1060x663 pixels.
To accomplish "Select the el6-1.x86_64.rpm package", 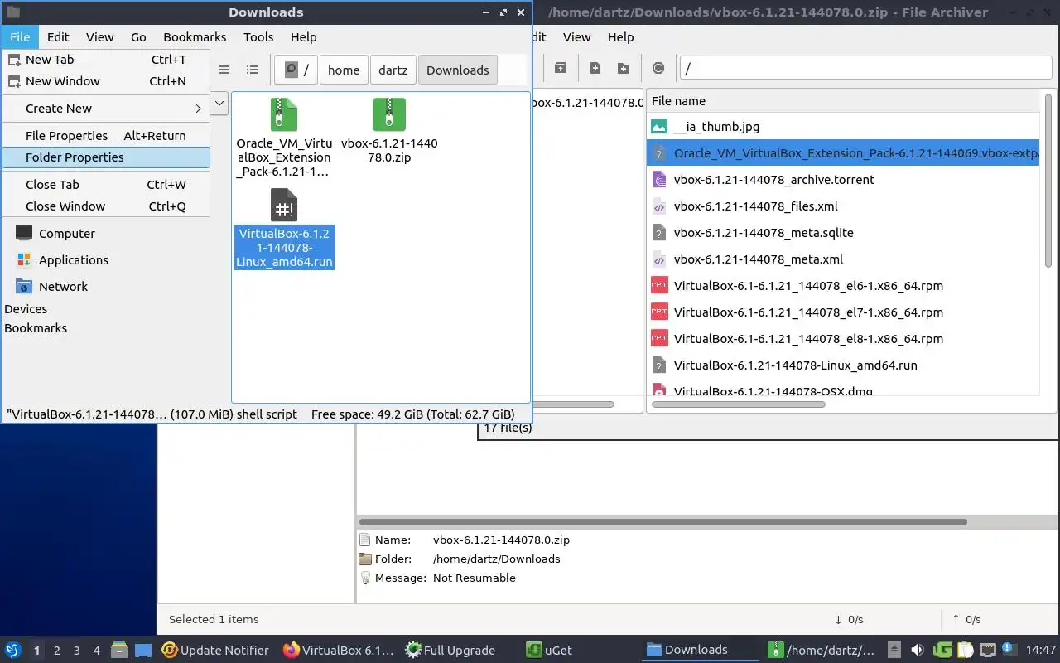I will 842,286.
